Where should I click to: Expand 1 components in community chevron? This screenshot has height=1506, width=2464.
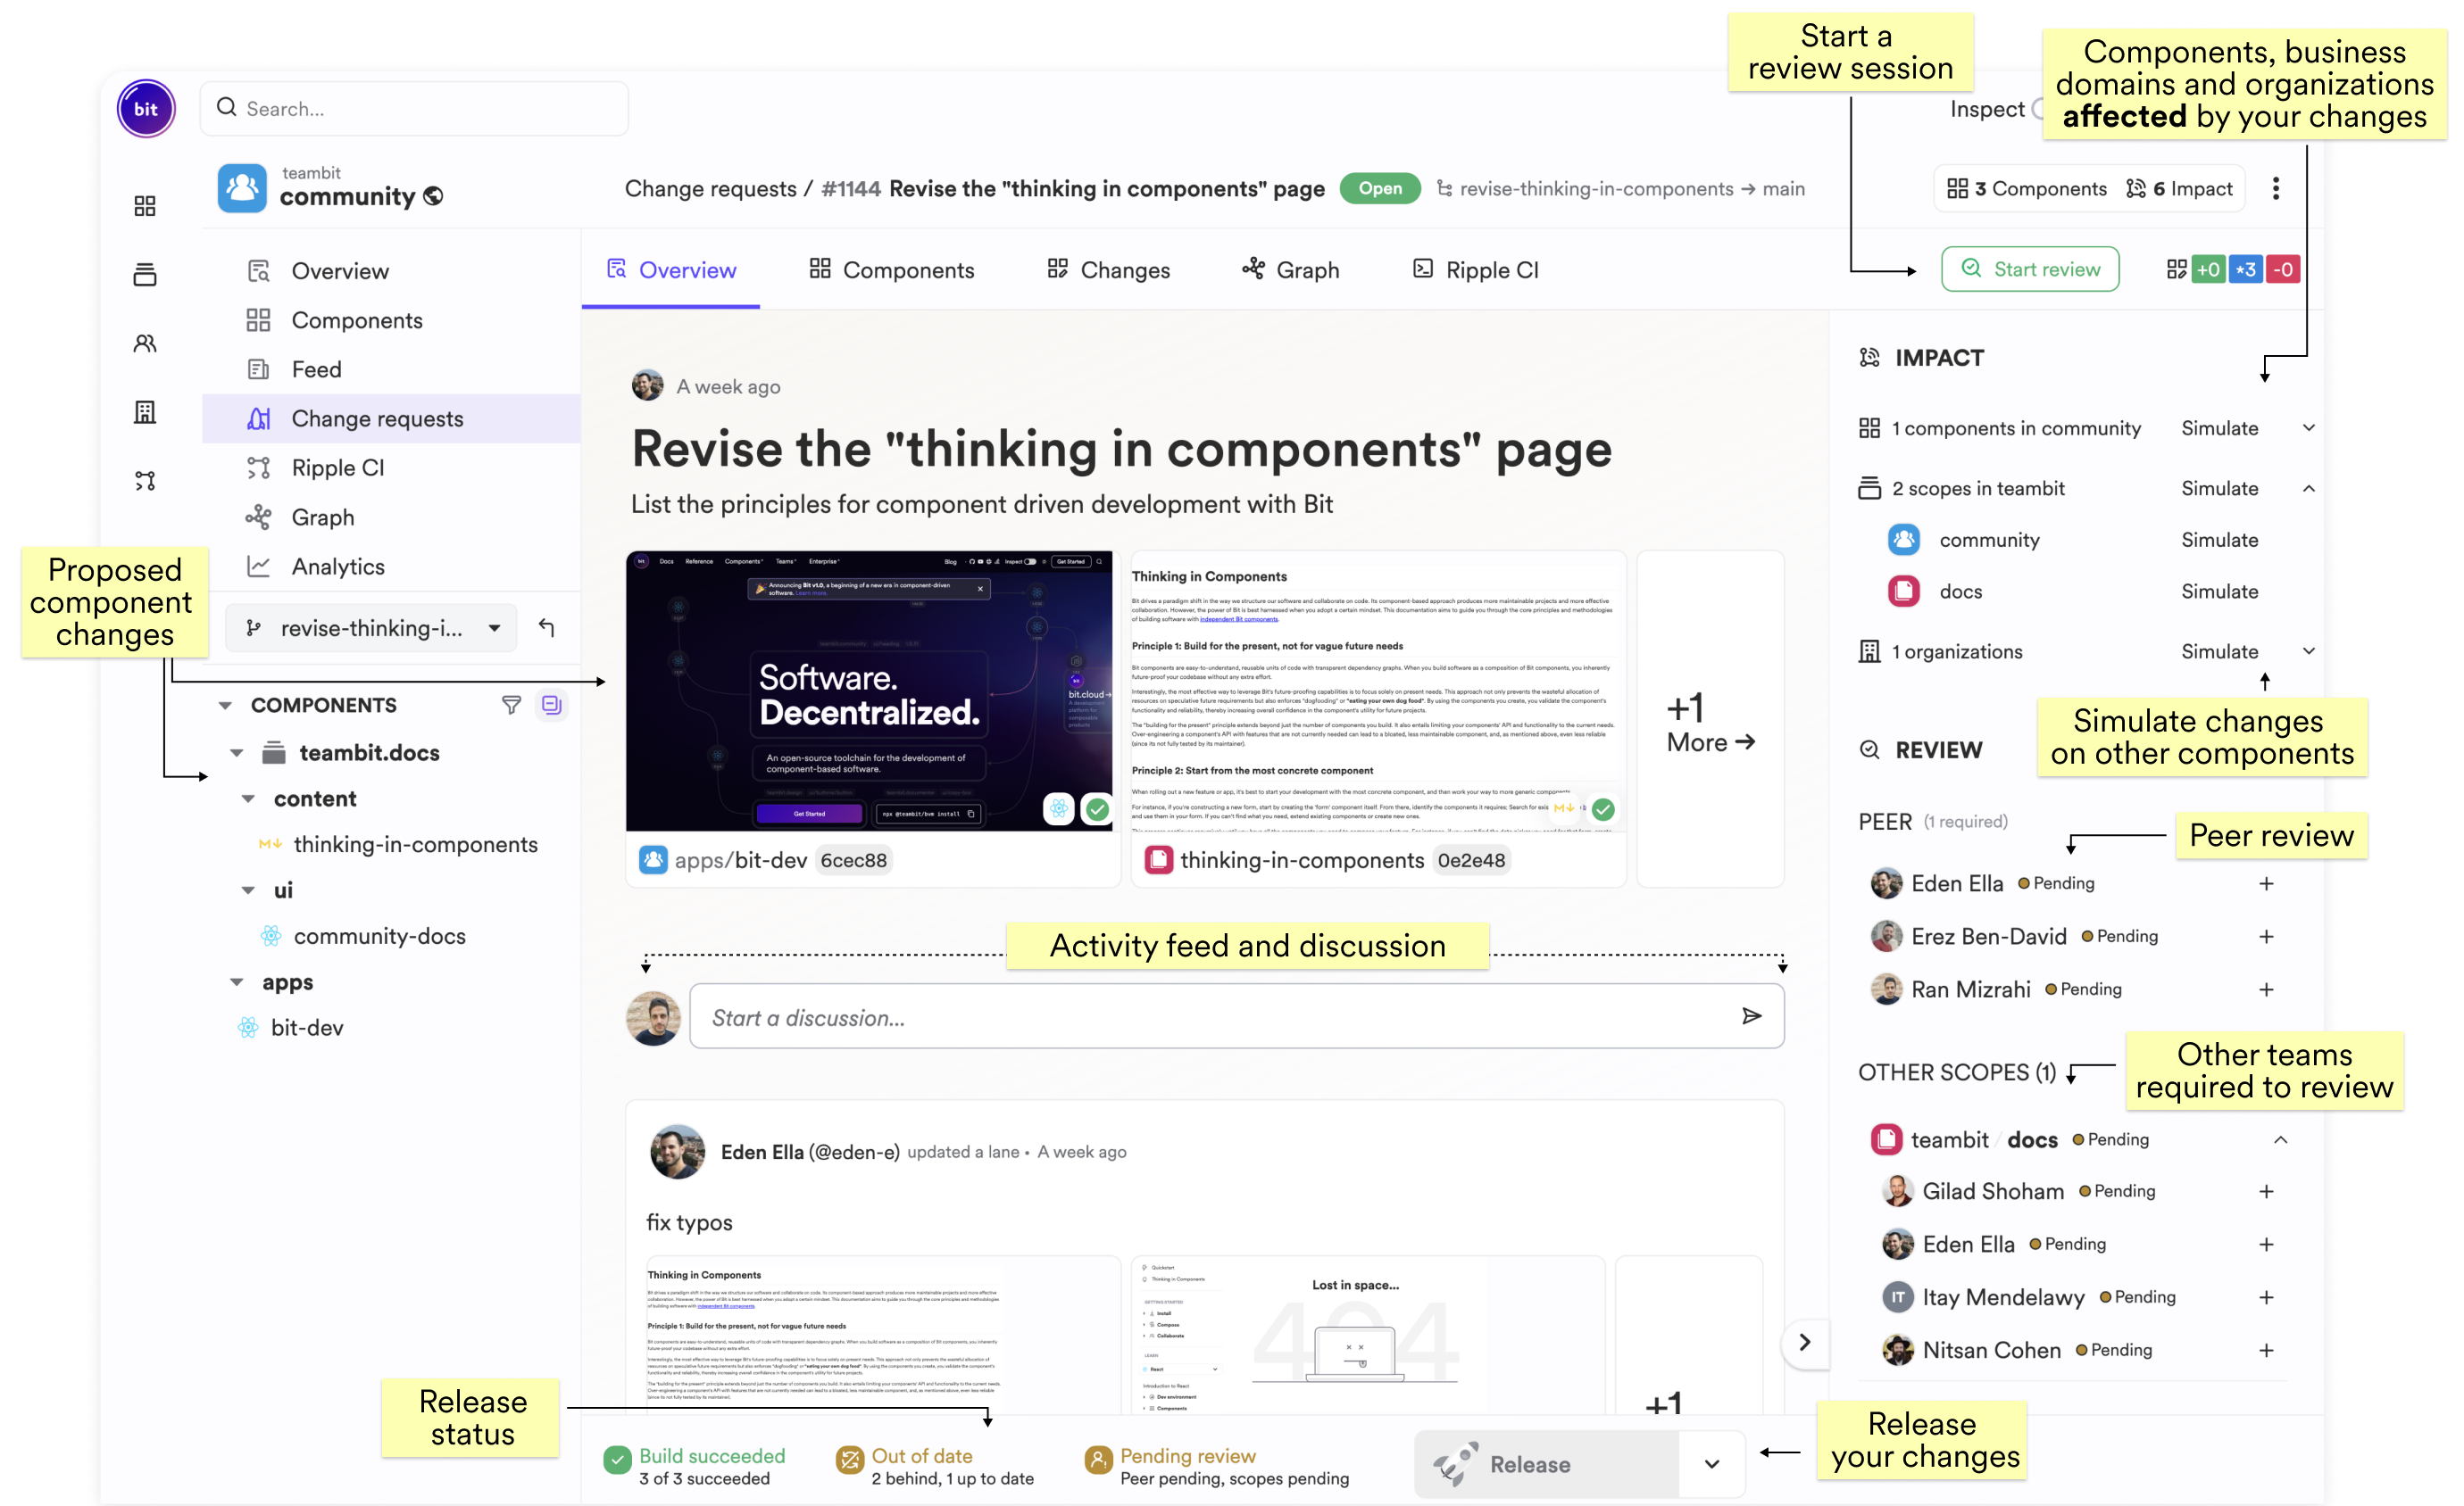[2309, 427]
